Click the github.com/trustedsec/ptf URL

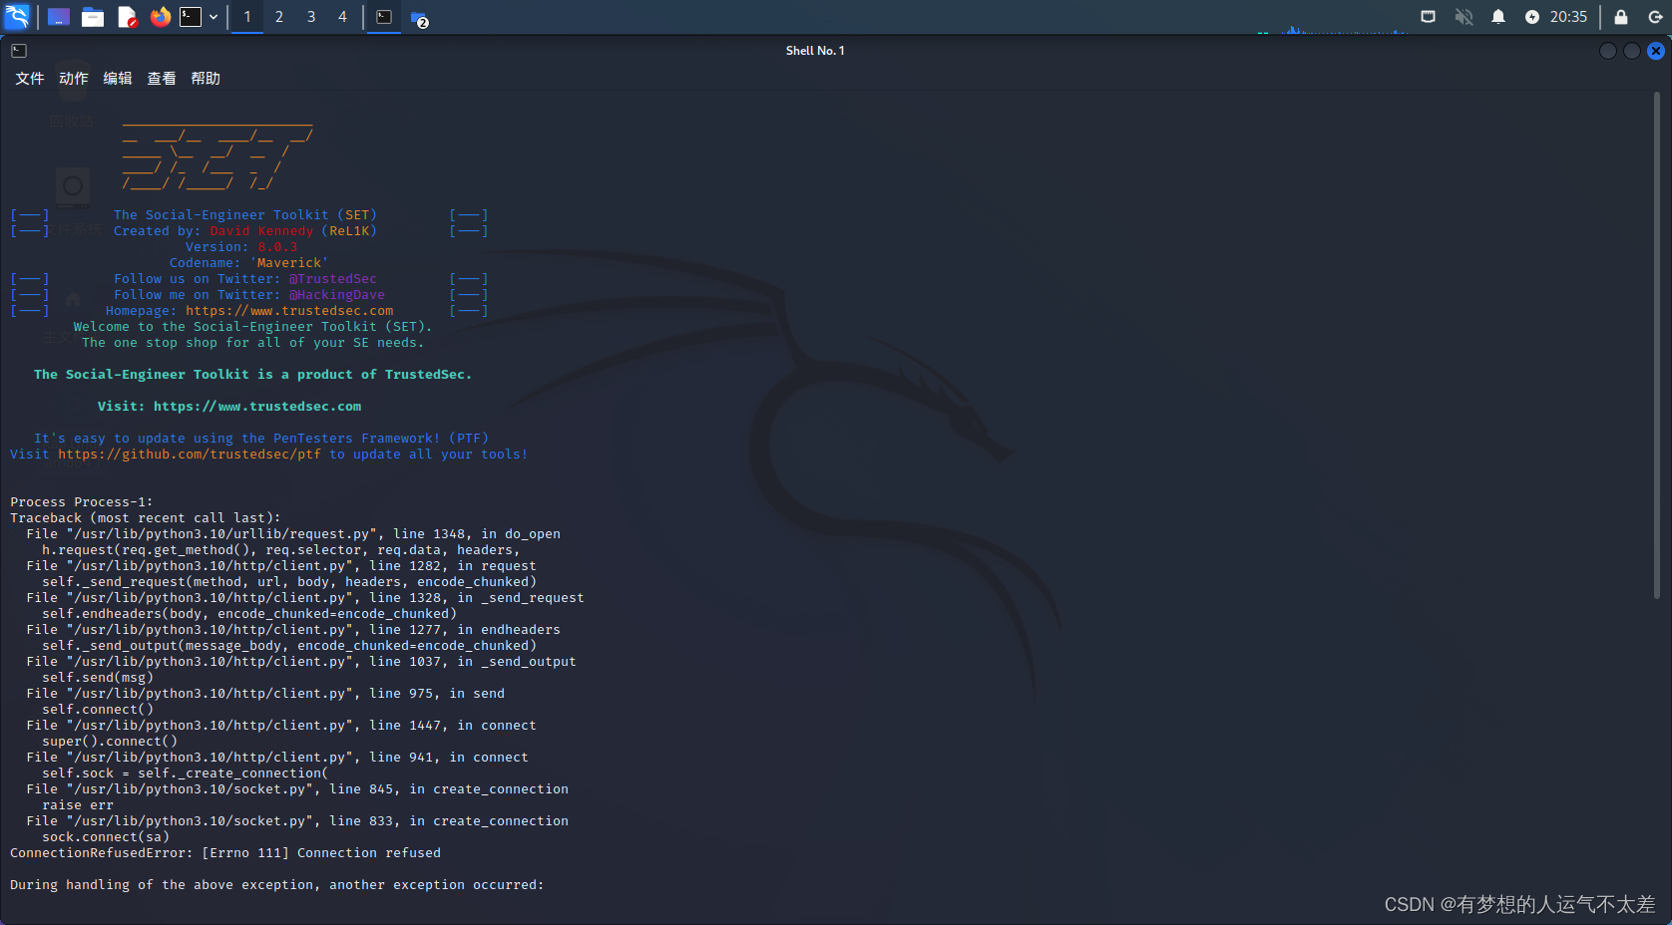pos(190,455)
